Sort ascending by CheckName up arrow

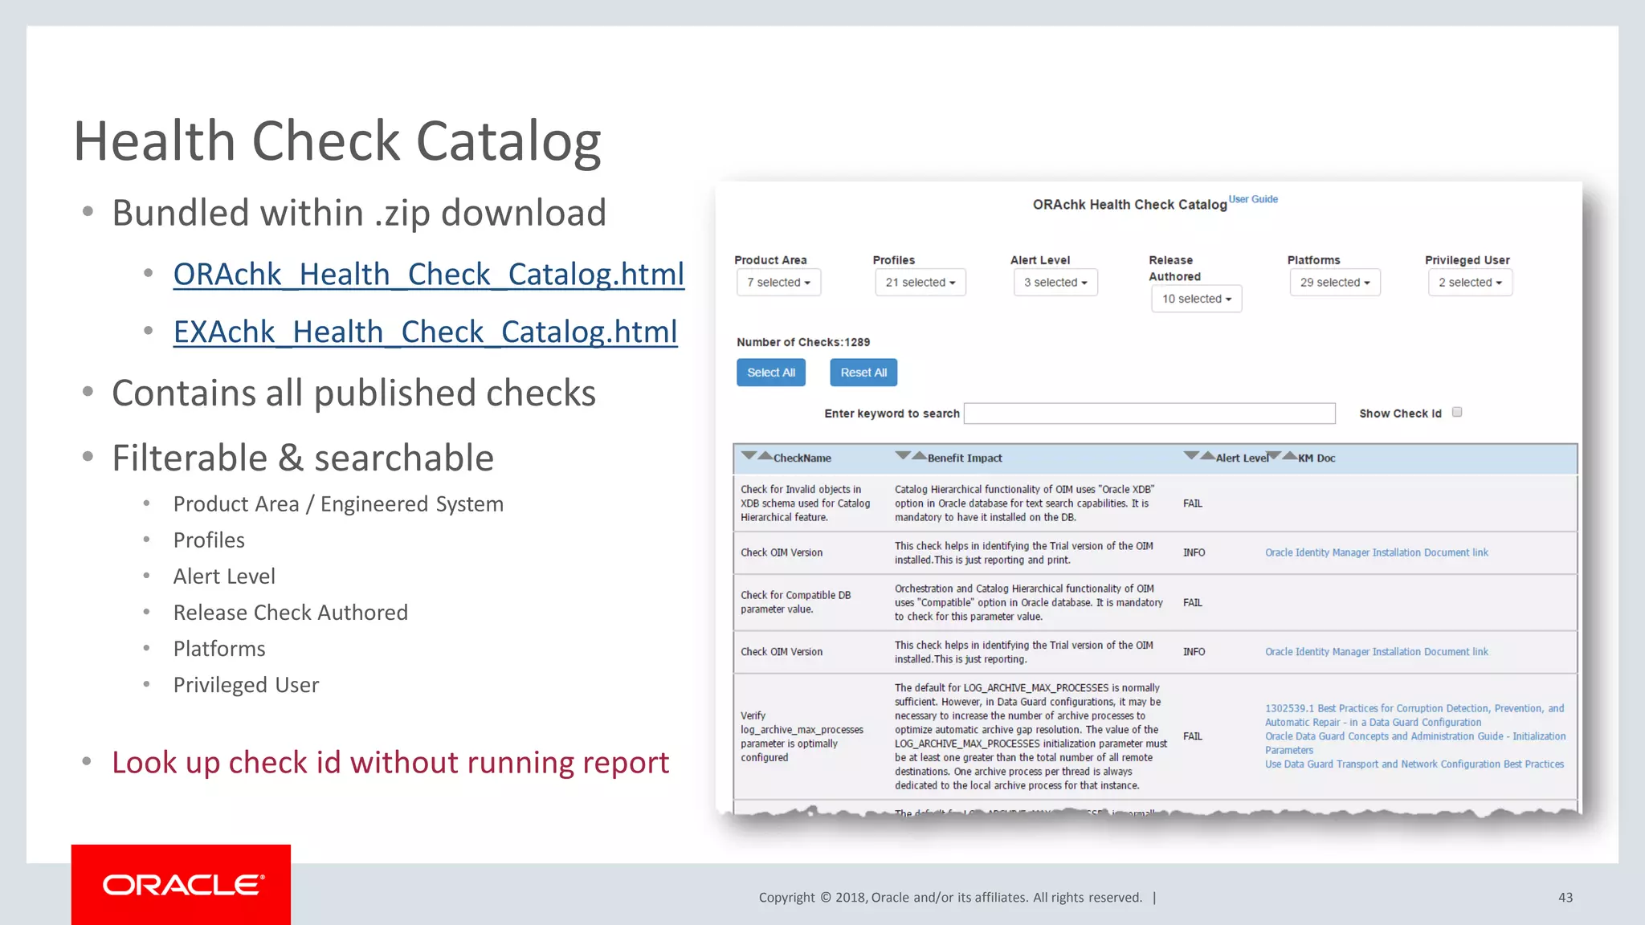click(765, 455)
